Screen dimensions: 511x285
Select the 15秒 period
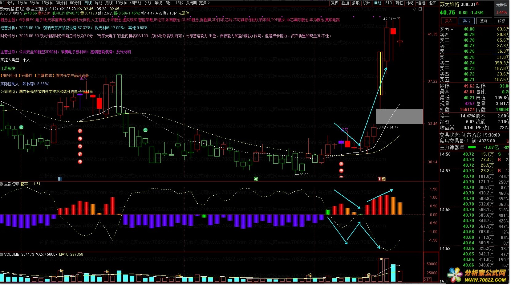(x=179, y=3)
